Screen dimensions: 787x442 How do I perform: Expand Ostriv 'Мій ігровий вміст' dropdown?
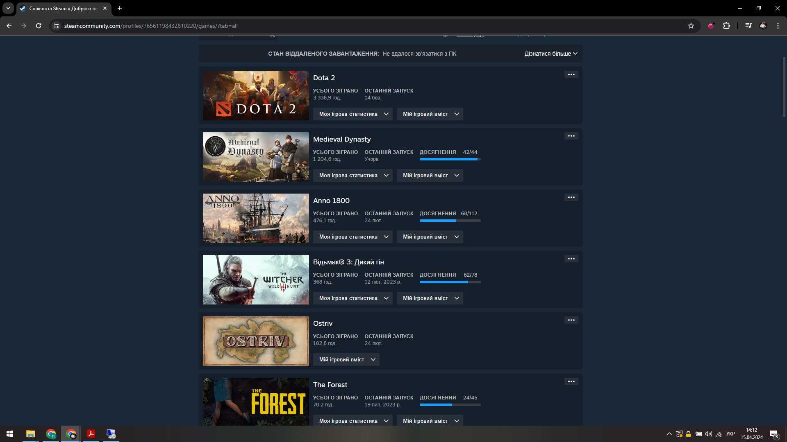tap(346, 359)
